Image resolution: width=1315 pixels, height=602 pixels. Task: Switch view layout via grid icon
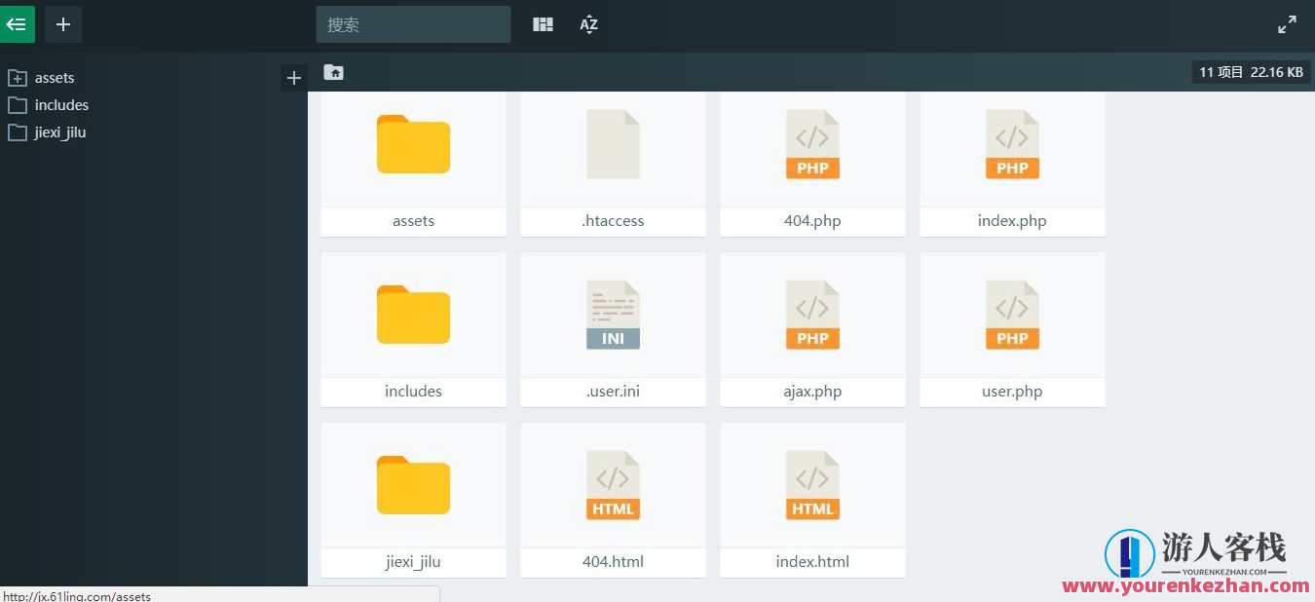coord(543,23)
